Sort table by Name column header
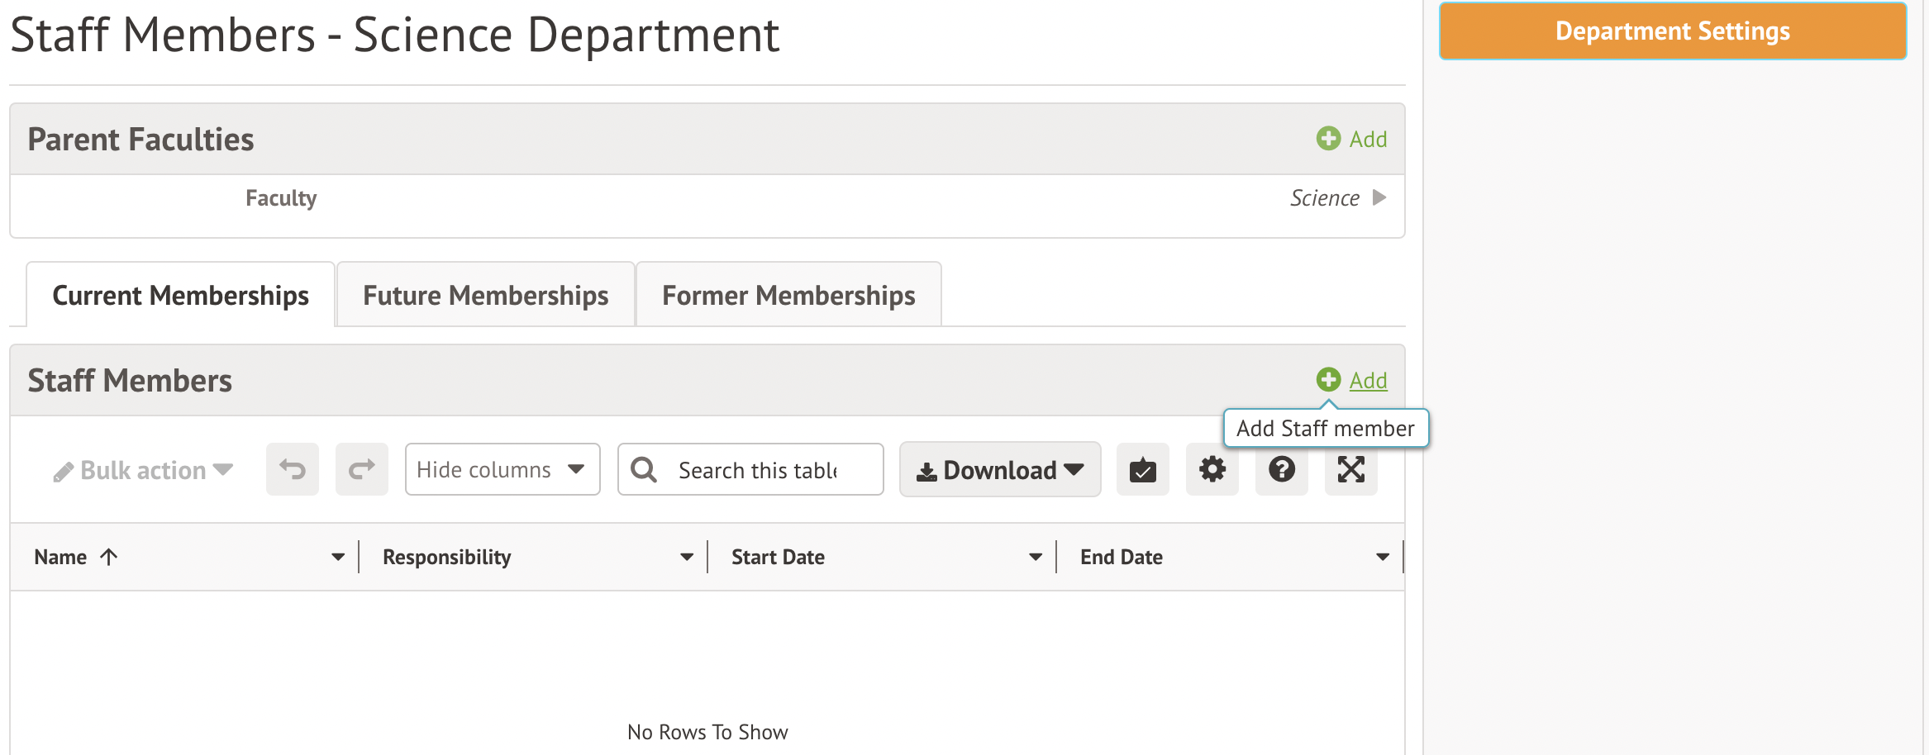 point(61,558)
